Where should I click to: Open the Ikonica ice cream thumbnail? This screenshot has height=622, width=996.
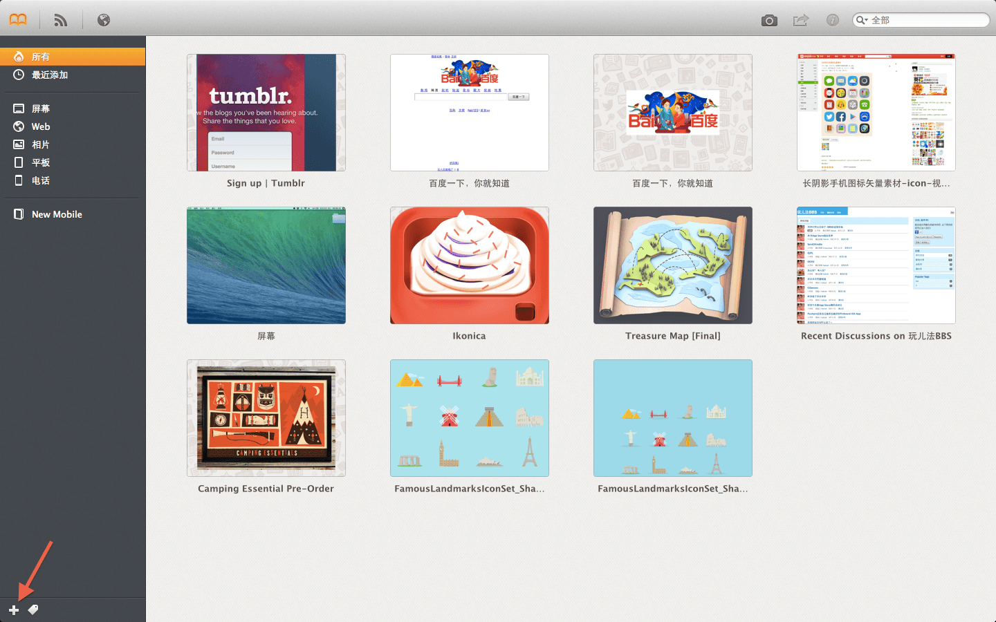pyautogui.click(x=470, y=265)
